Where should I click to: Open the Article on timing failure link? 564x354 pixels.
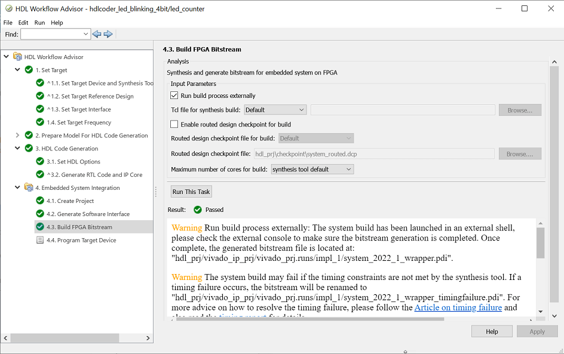(458, 307)
